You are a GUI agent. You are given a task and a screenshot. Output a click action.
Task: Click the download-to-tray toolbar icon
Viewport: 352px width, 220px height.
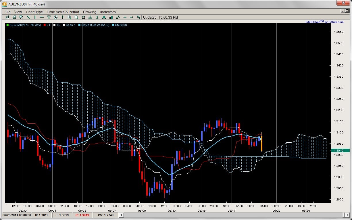(x=90, y=17)
